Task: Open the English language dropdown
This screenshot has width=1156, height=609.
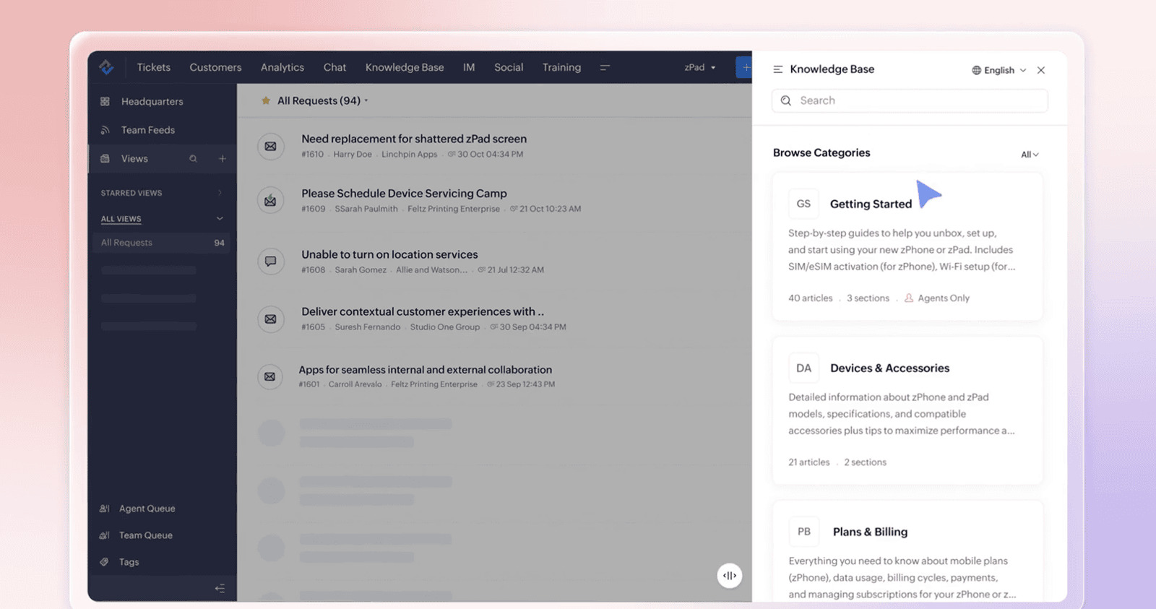Action: pyautogui.click(x=998, y=70)
